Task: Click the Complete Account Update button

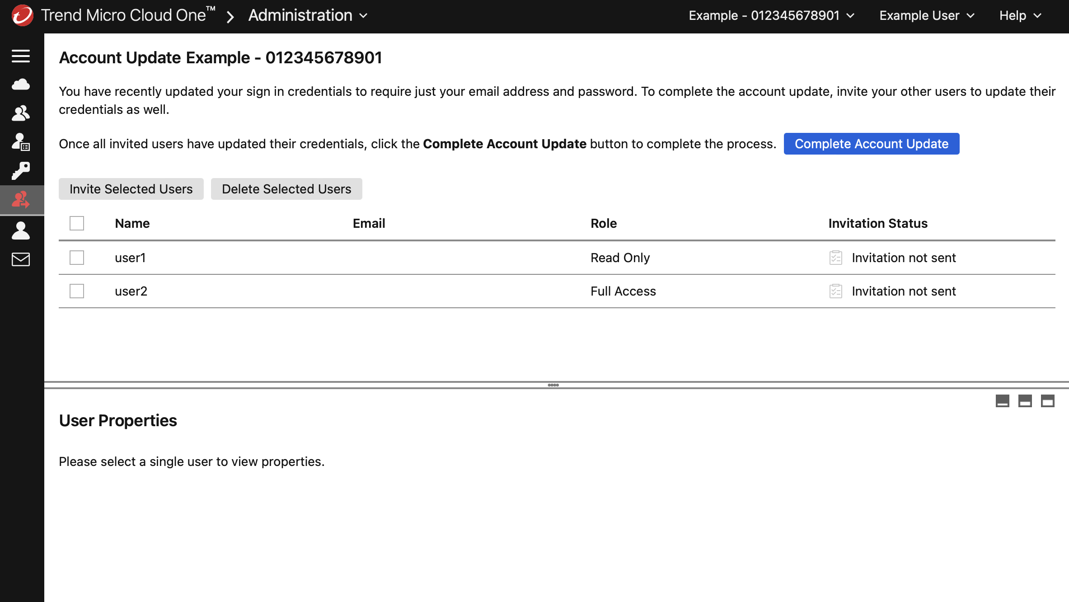Action: (x=872, y=143)
